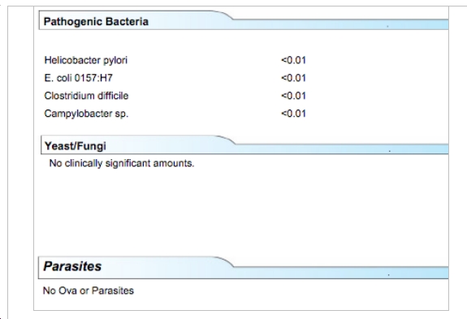The width and height of the screenshot is (467, 319).
Task: Click the Helicobacter pylori result value
Action: (293, 60)
